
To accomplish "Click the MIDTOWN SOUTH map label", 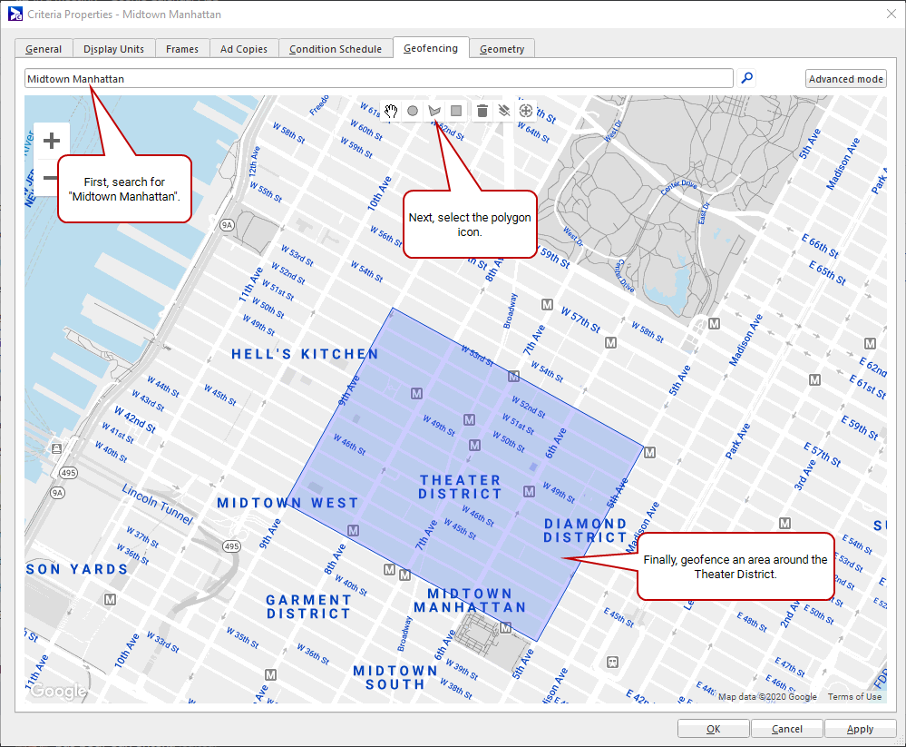I will click(395, 678).
